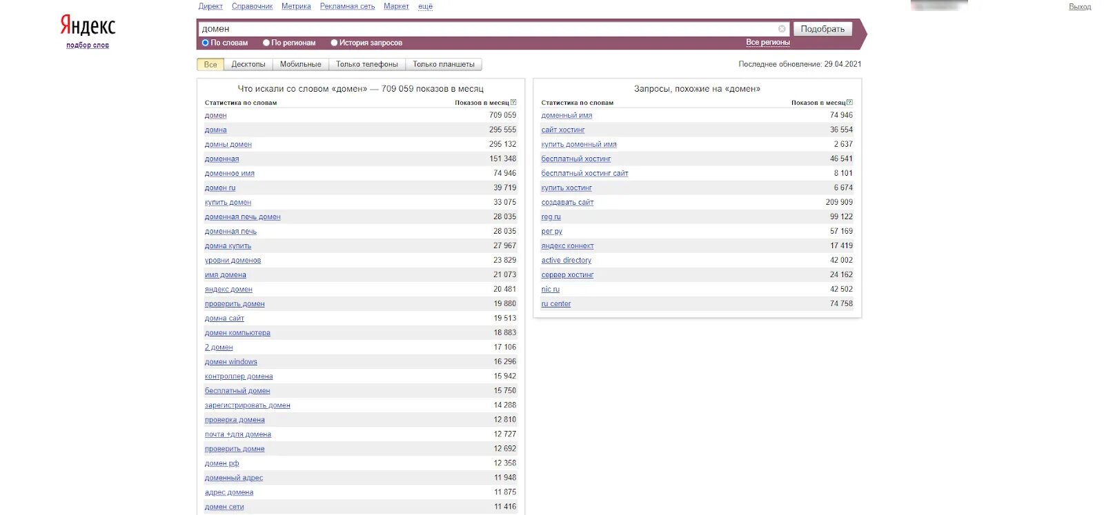Viewport: 1104px width, 515px height.
Task: Open the 'доменное имя' keyword link
Action: (230, 174)
